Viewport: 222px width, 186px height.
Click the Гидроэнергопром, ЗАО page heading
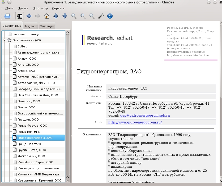pos(109,72)
